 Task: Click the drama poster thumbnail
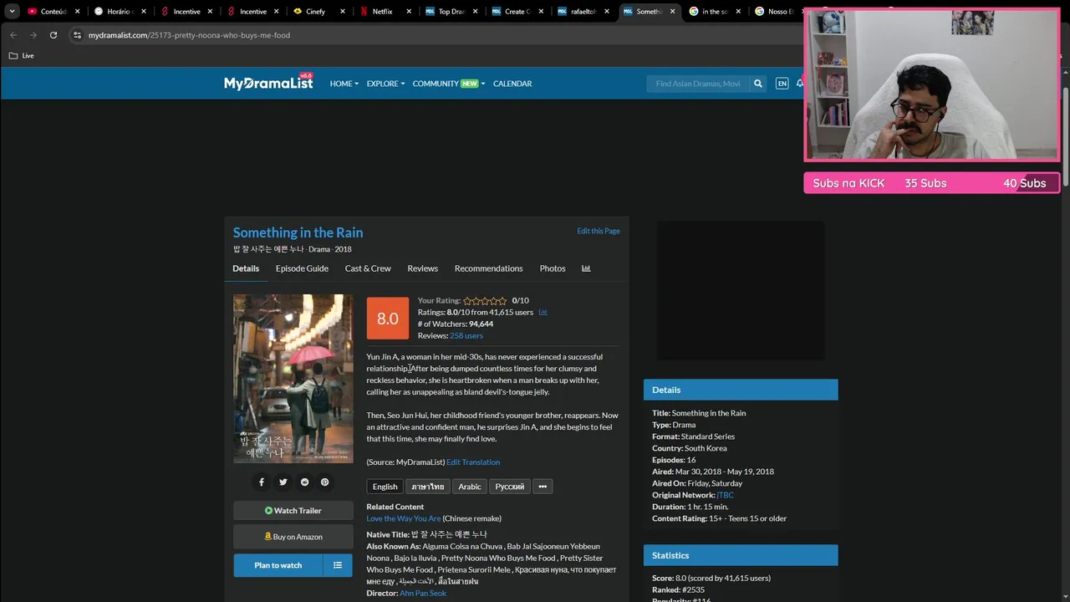coord(293,379)
